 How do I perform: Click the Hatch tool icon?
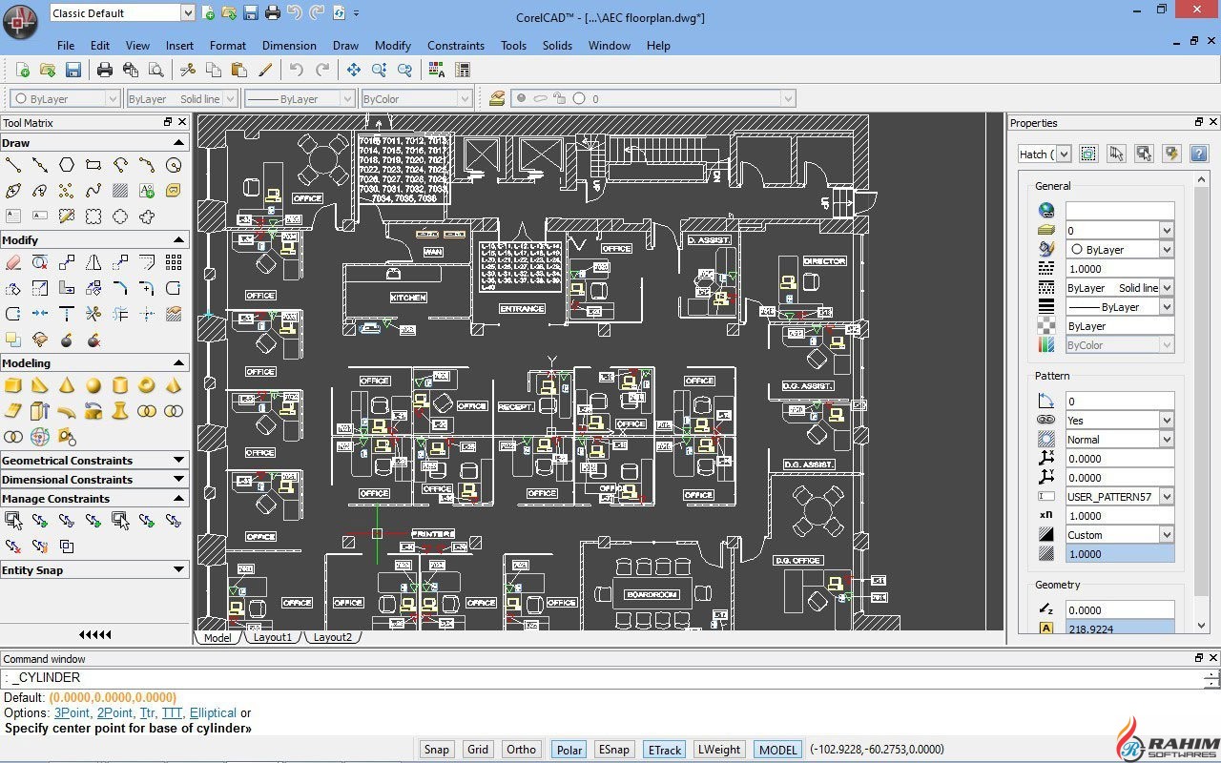(x=120, y=191)
